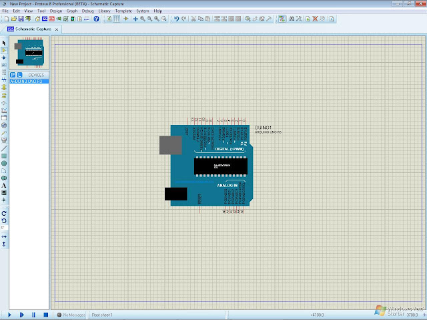Choose the Junction Dot tool

tap(4, 57)
